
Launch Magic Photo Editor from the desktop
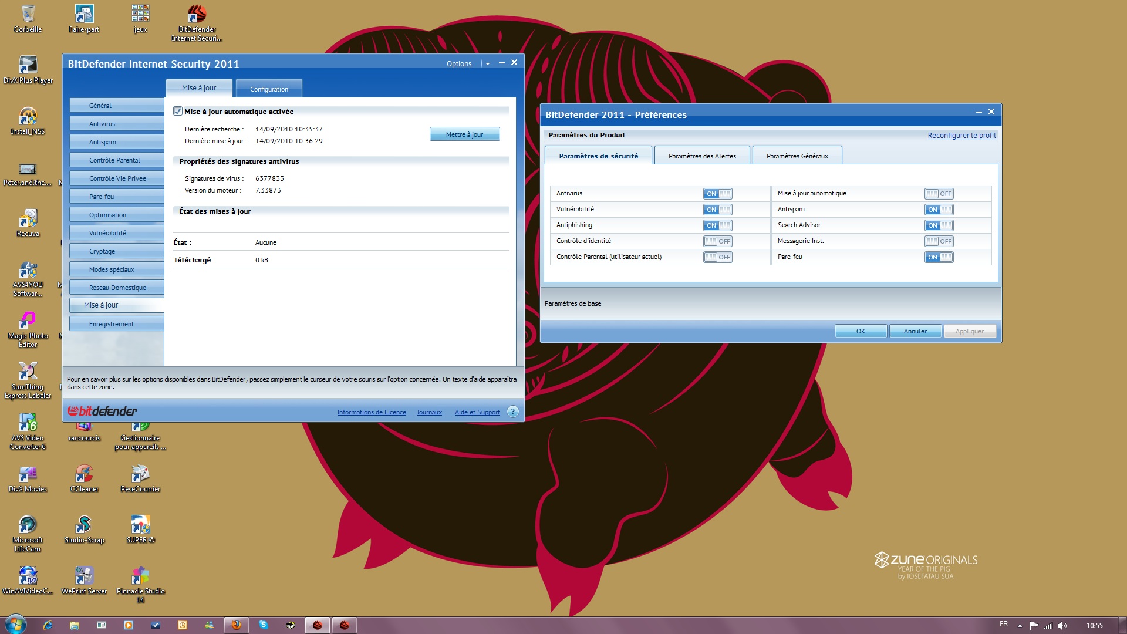tap(28, 329)
